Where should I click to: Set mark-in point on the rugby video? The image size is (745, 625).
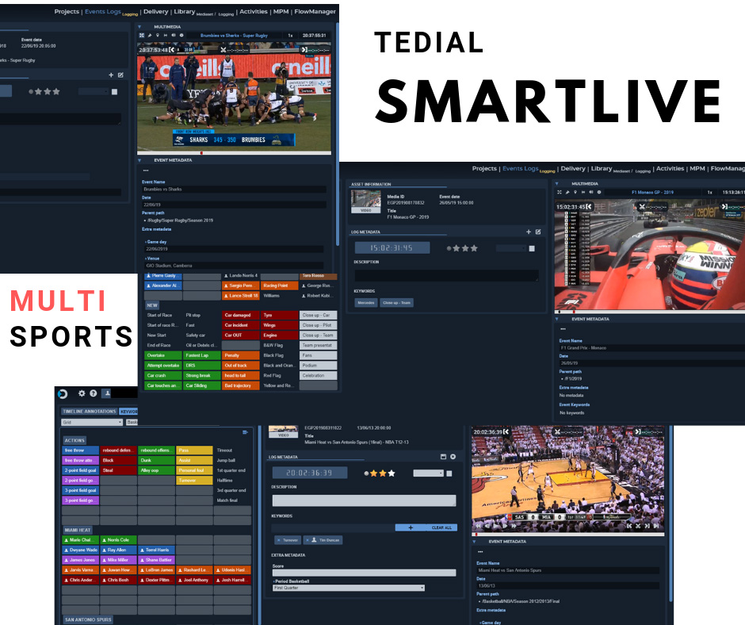pyautogui.click(x=172, y=49)
